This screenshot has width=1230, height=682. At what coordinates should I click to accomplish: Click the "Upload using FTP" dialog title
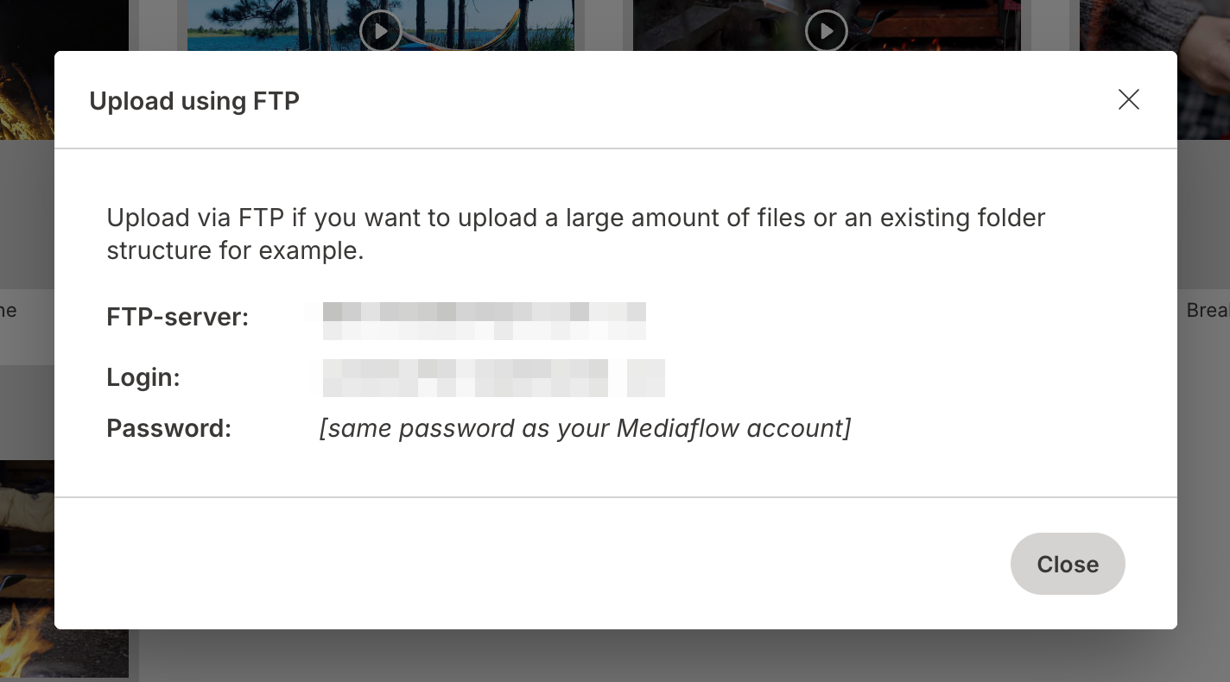point(194,101)
